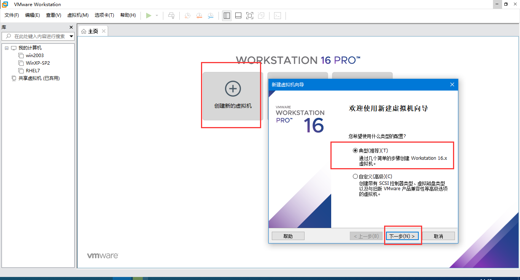Screen dimensions: 520x280
Task: Switch to the 主页 home tab
Action: tap(93, 31)
